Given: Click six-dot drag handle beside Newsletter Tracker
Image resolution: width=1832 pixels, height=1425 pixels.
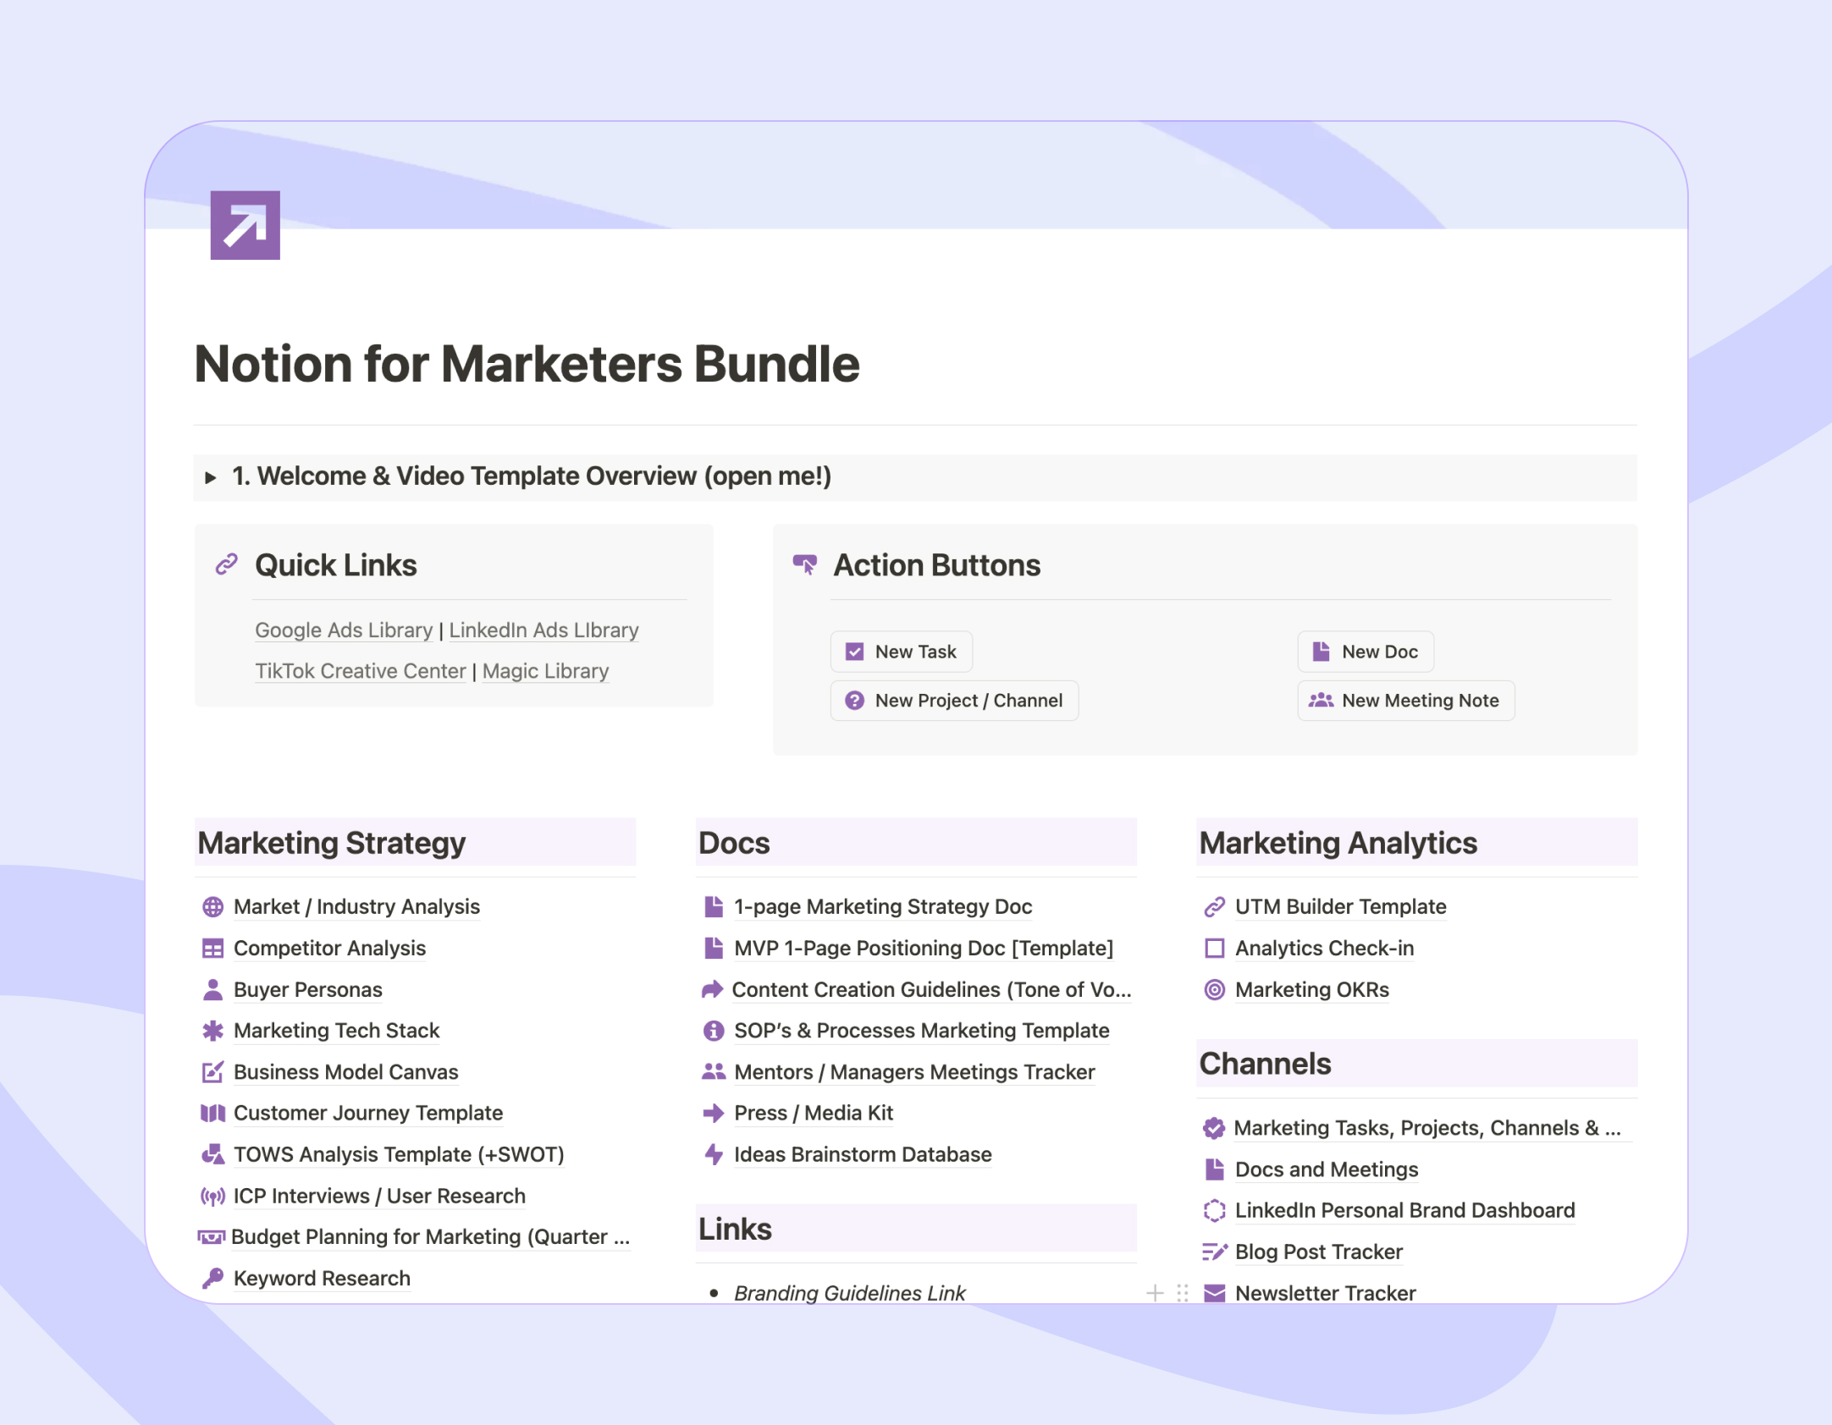Looking at the screenshot, I should 1183,1293.
